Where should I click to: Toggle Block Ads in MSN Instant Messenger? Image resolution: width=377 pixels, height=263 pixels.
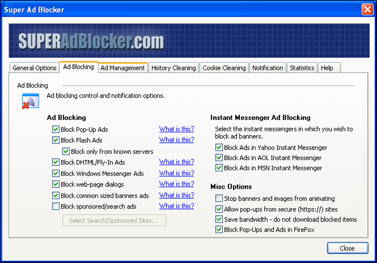click(219, 168)
